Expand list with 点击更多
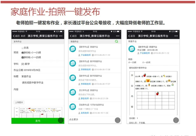Image resolution: width=196 pixels, height=136 pixels. [74, 119]
